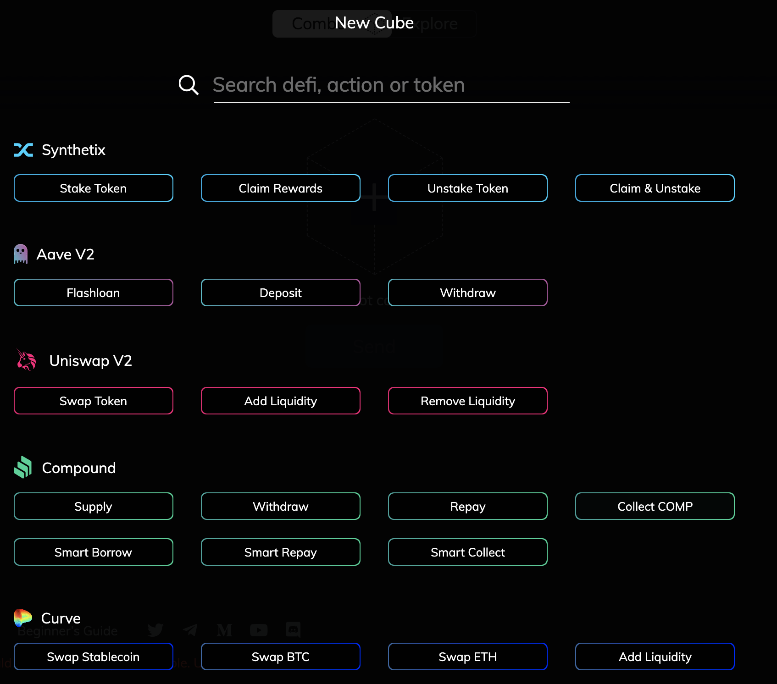The width and height of the screenshot is (777, 684).
Task: Choose Compound Smart Borrow action
Action: coord(93,552)
